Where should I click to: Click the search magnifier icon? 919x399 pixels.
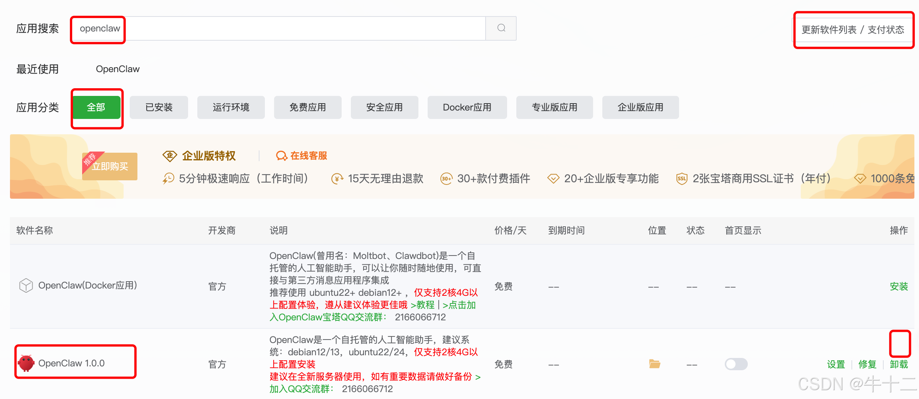coord(501,28)
